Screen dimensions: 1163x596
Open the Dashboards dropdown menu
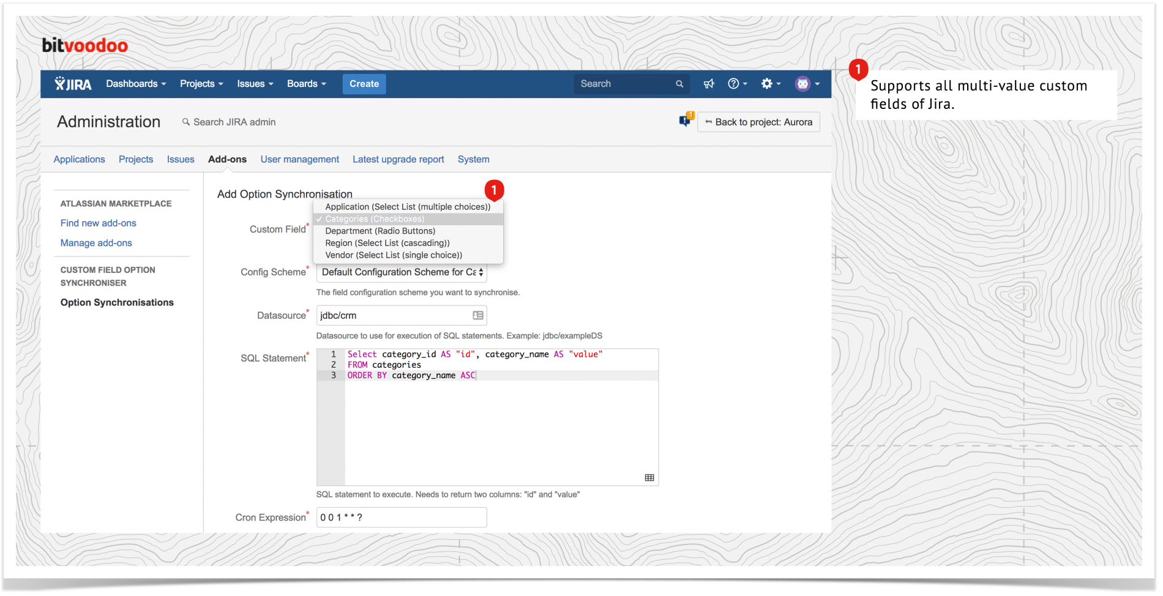[136, 84]
